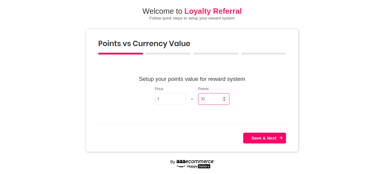Click the smile curve under aaa logo
The width and height of the screenshot is (385, 174).
[181, 166]
